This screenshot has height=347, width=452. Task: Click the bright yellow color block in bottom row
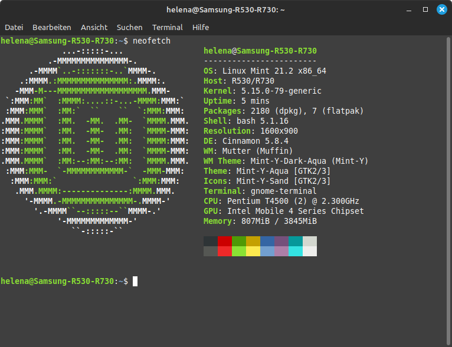click(x=253, y=251)
